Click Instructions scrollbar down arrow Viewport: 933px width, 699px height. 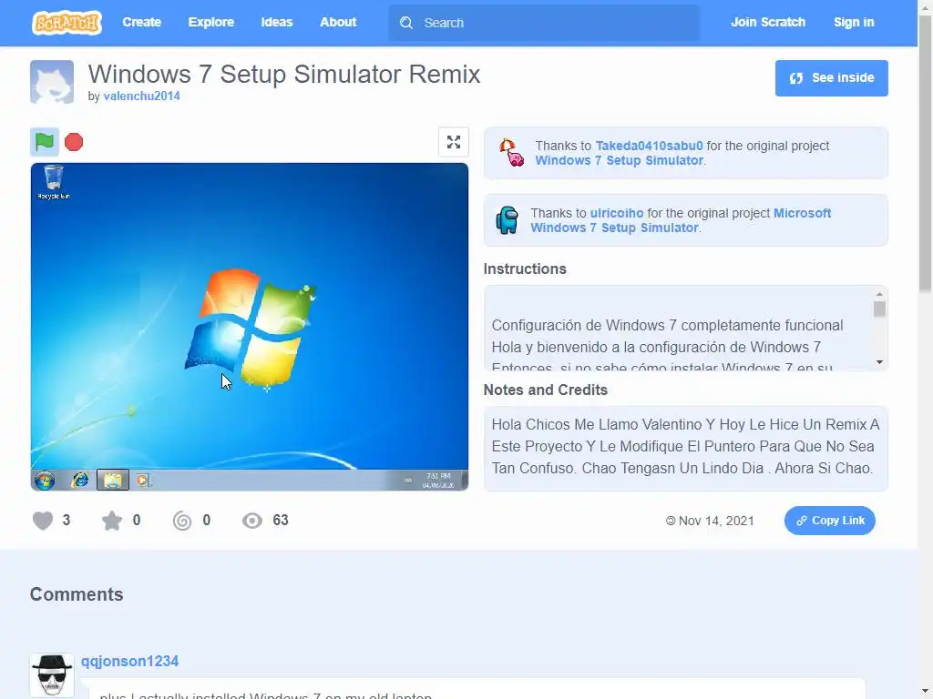click(879, 362)
